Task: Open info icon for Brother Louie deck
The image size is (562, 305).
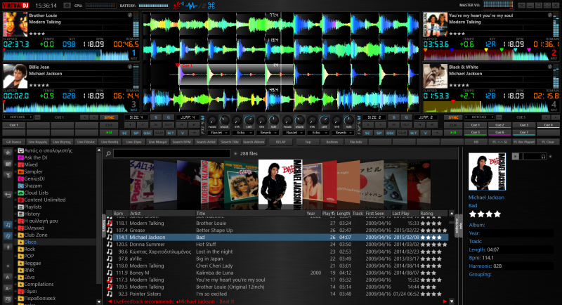Action: (130, 15)
